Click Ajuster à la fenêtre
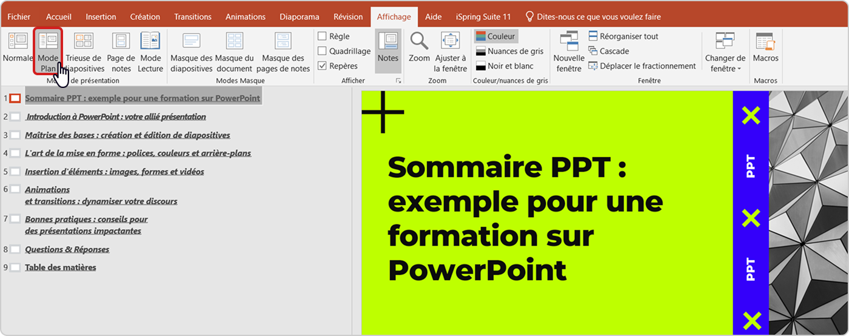849x336 pixels. [x=451, y=52]
